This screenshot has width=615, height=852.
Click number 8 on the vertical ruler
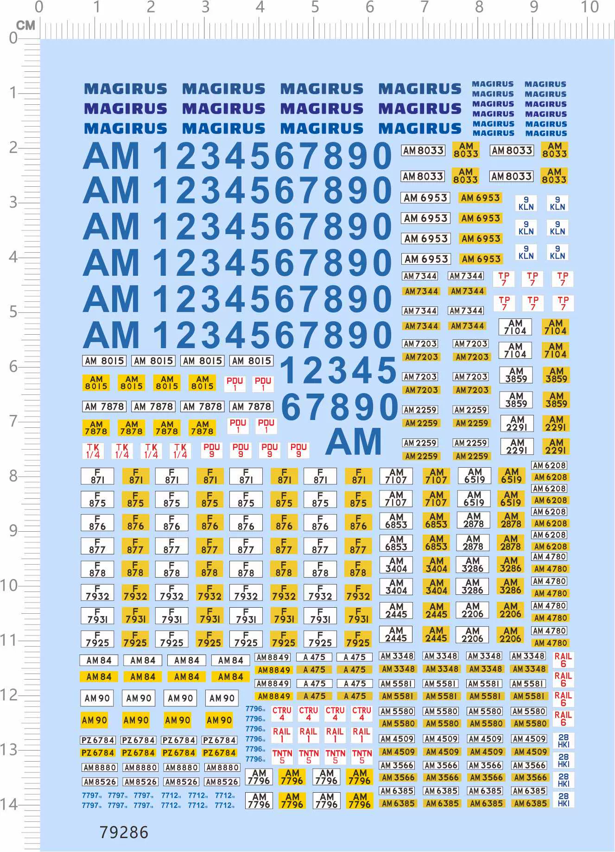point(13,476)
